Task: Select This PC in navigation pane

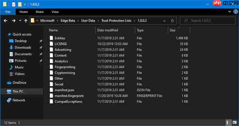Action: click(18, 92)
